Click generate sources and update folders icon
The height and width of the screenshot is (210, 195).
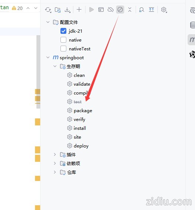click(x=58, y=10)
